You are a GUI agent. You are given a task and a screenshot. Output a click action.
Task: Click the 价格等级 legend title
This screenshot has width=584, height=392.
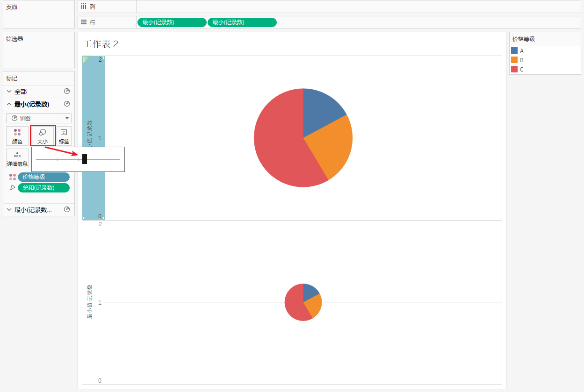tap(524, 39)
